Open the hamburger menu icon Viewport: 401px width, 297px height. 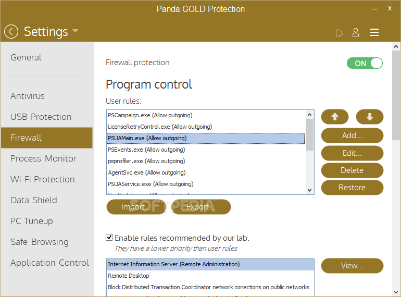point(374,32)
